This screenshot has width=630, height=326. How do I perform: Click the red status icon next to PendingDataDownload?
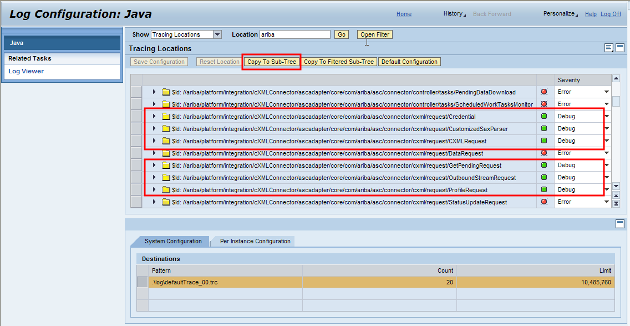(x=544, y=91)
